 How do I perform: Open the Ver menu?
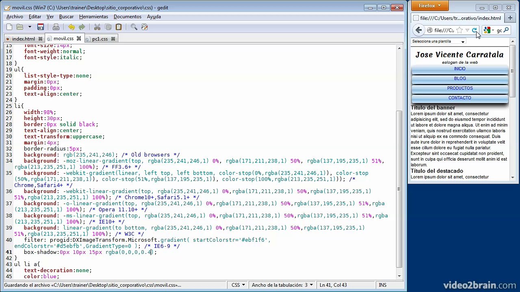pos(50,17)
